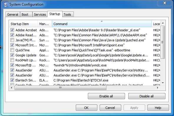
Task: Uncheck the wmdc.exe Microsoft startup item
Action: (12, 65)
